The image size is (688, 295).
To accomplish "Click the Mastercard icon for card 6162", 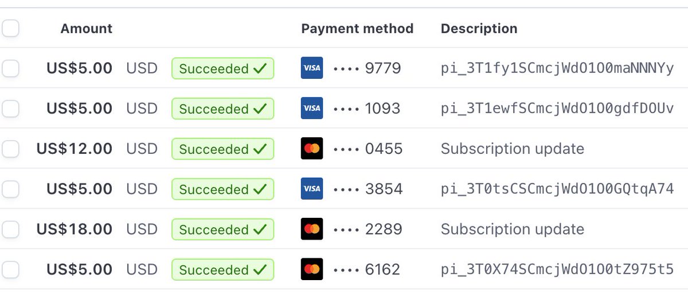I will click(312, 269).
